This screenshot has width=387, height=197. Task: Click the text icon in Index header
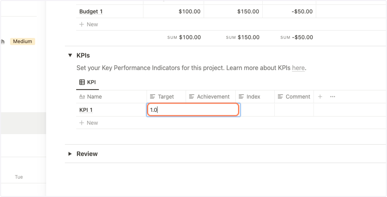pyautogui.click(x=241, y=97)
